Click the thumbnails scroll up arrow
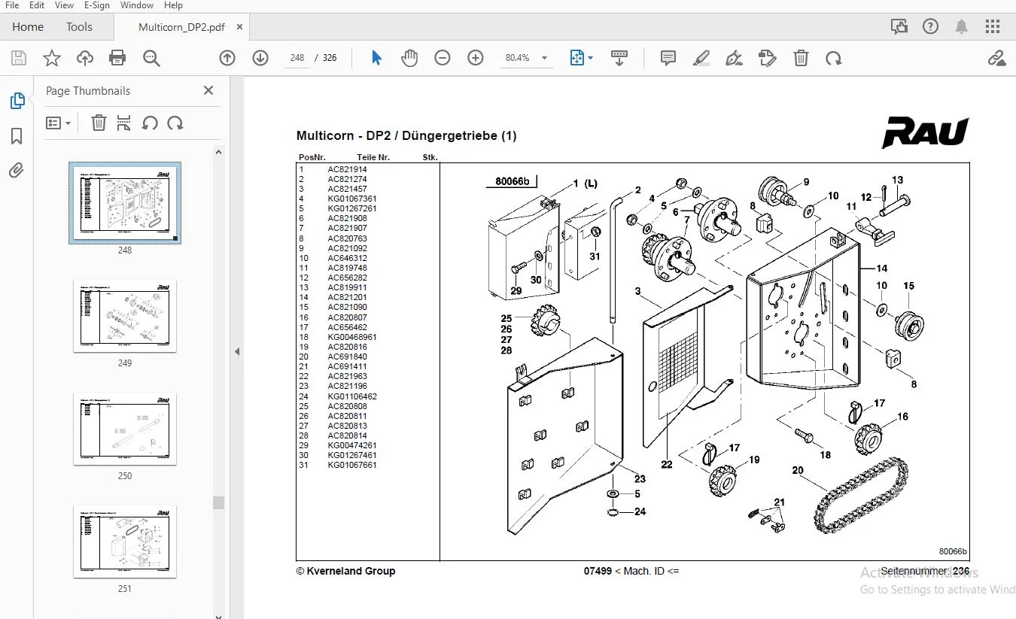Screen dimensions: 1016x619 coord(219,152)
